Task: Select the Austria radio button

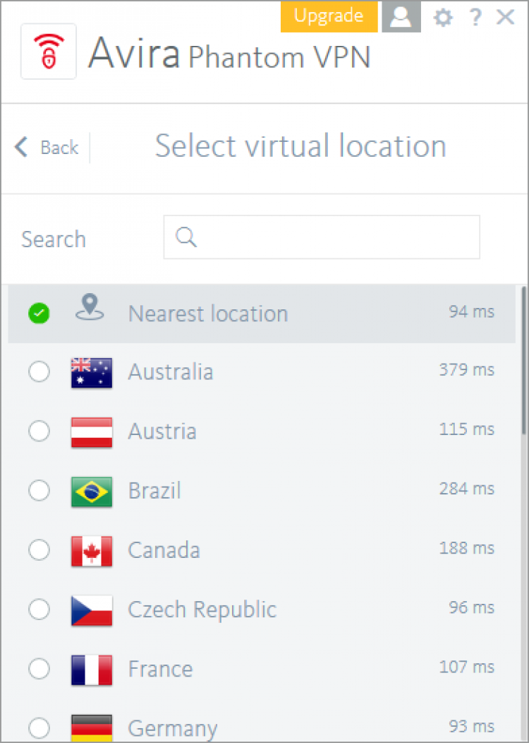Action: point(39,432)
